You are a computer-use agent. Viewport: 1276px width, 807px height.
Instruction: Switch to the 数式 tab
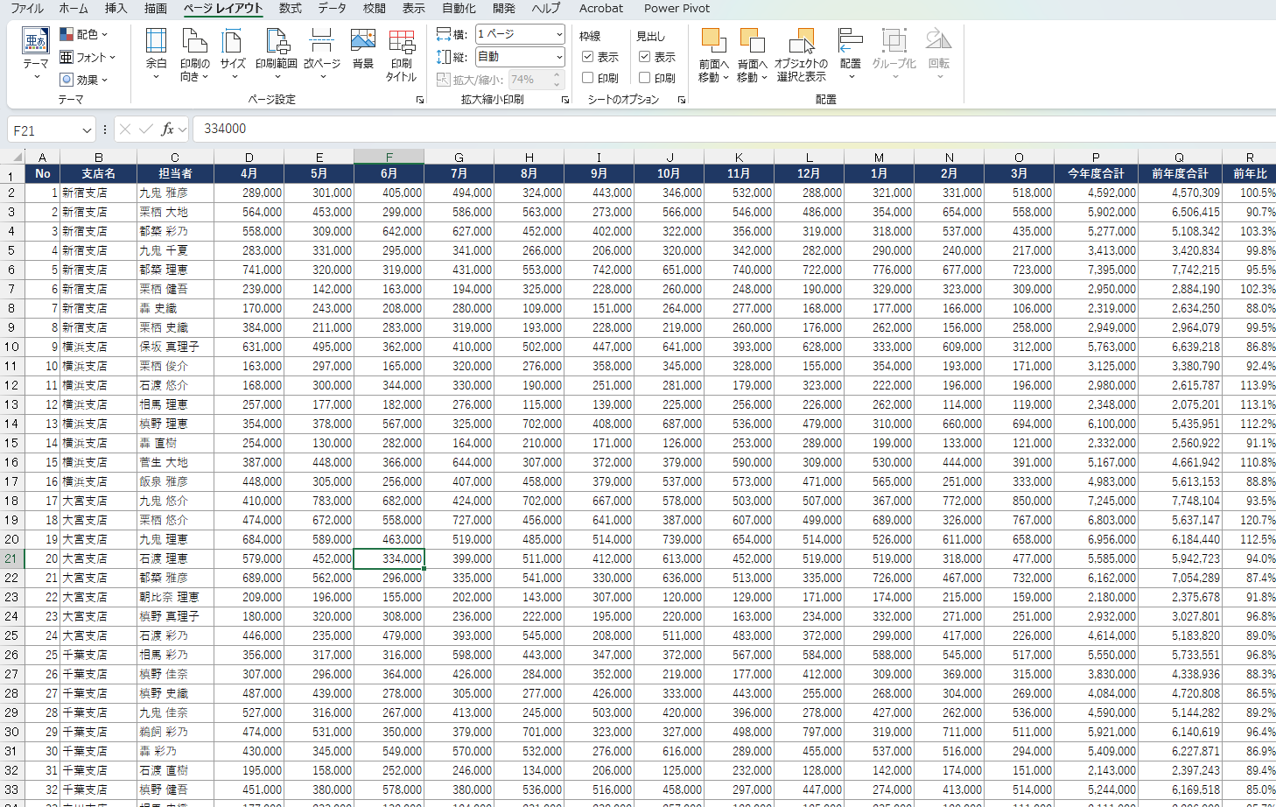[x=291, y=8]
